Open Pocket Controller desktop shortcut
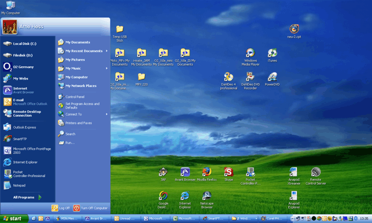The height and width of the screenshot is (223, 372). [x=251, y=177]
